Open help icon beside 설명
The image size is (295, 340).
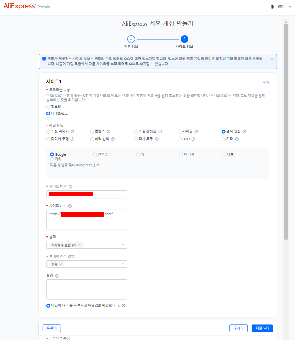coord(56,276)
